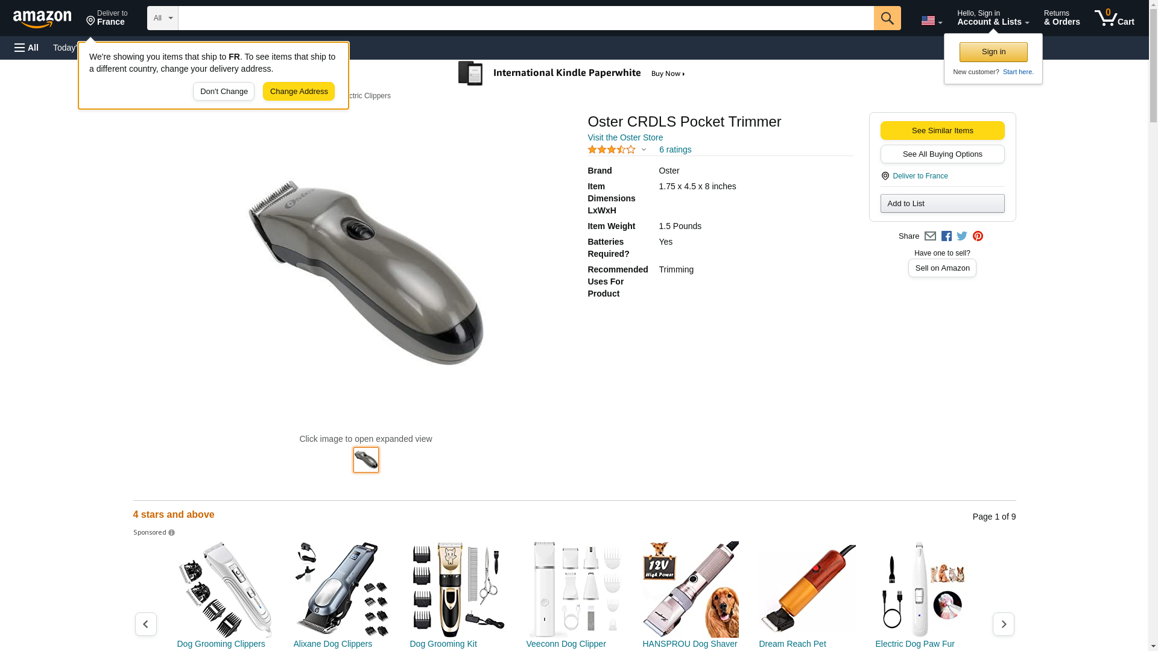Click the Change Address button

click(x=299, y=92)
